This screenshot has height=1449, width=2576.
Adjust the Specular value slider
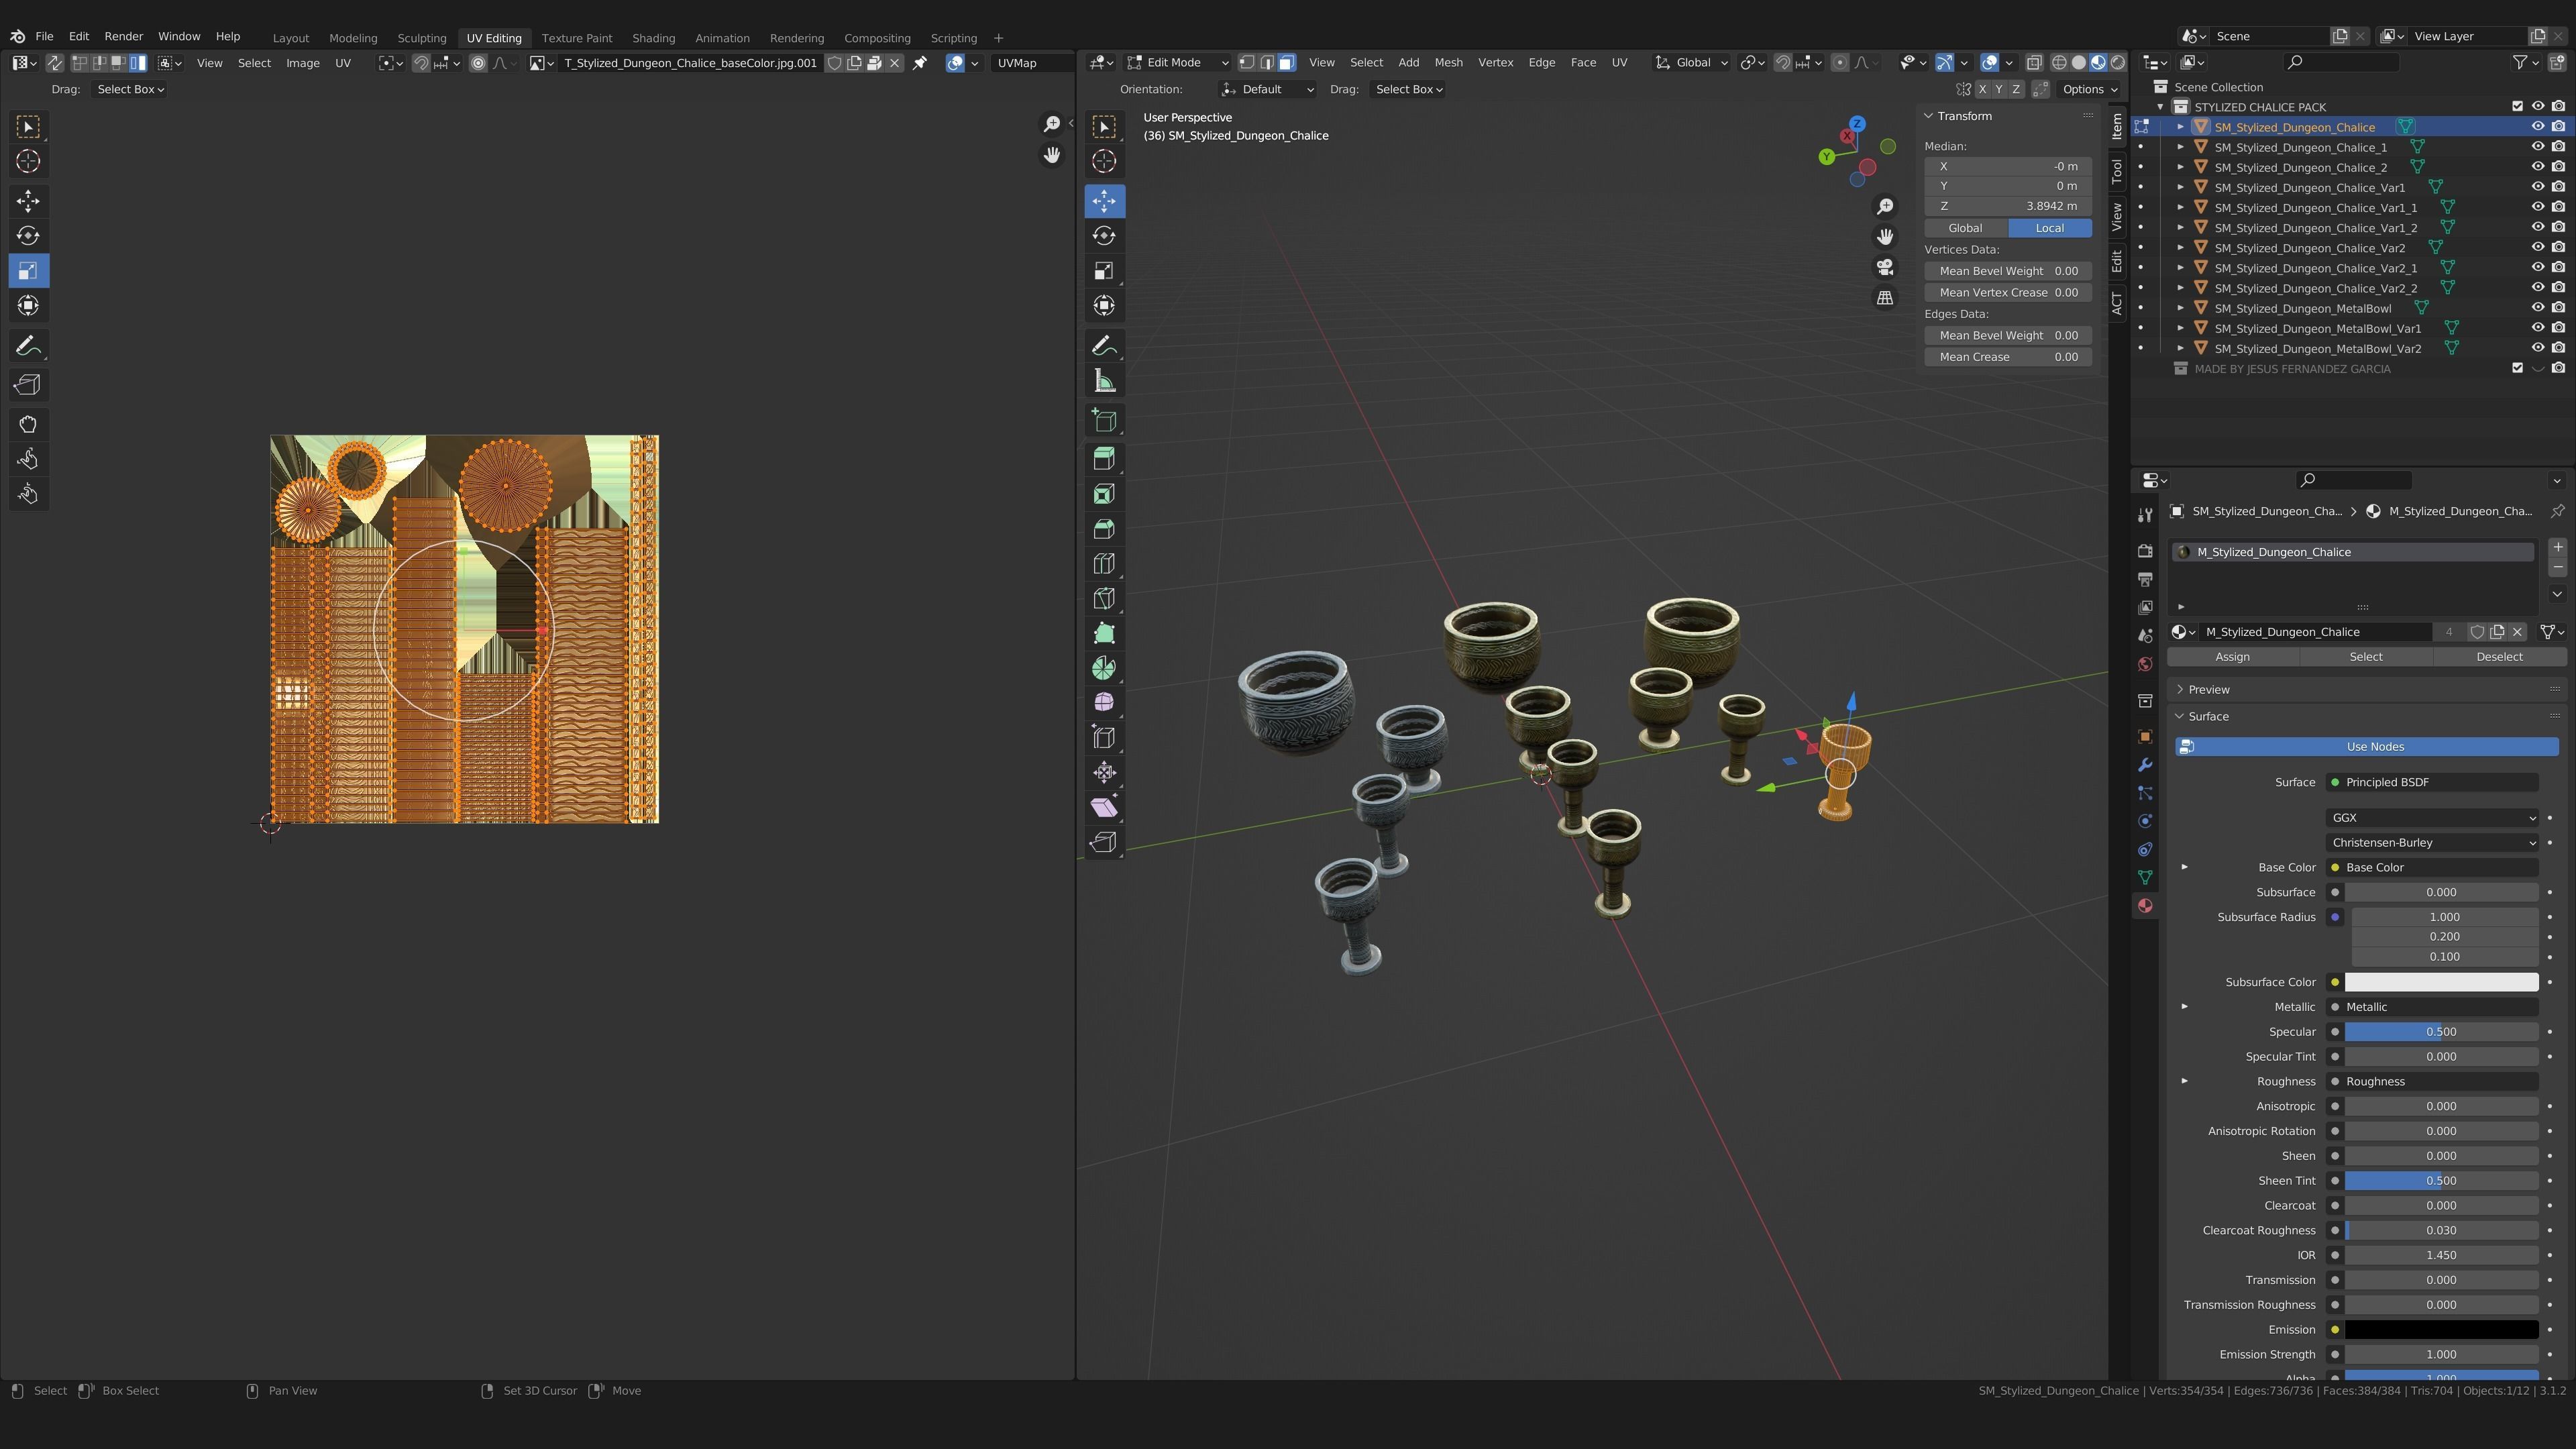click(2440, 1032)
